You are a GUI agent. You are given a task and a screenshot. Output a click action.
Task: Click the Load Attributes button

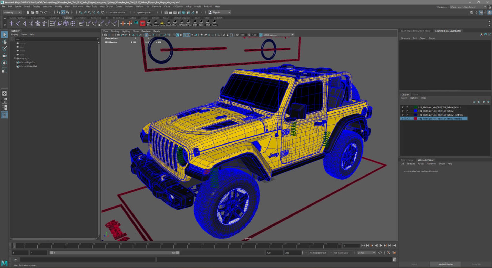445,264
